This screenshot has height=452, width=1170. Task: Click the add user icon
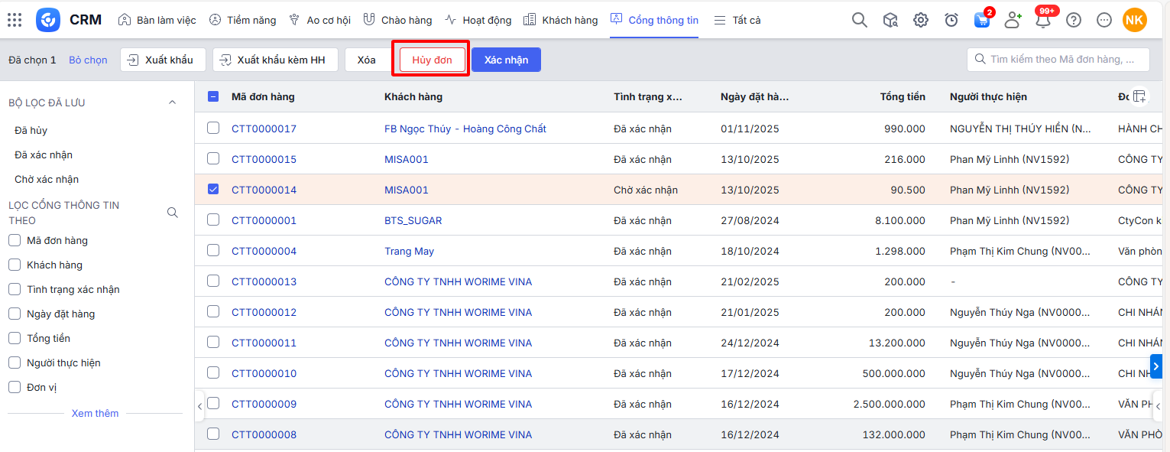[x=1013, y=20]
